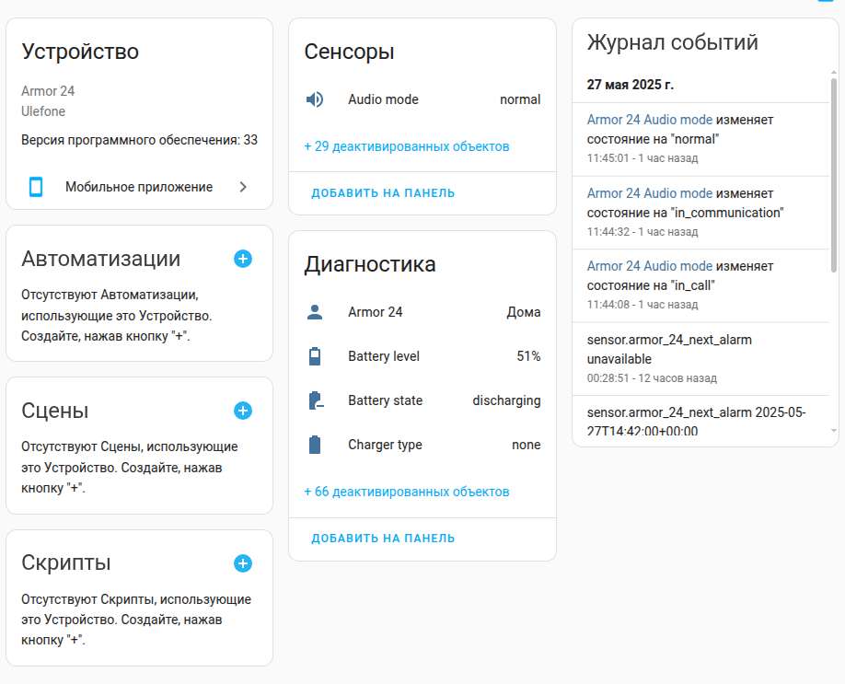Screen dimensions: 845x684
Task: Open Audio mode sensor row
Action: pyautogui.click(x=422, y=99)
